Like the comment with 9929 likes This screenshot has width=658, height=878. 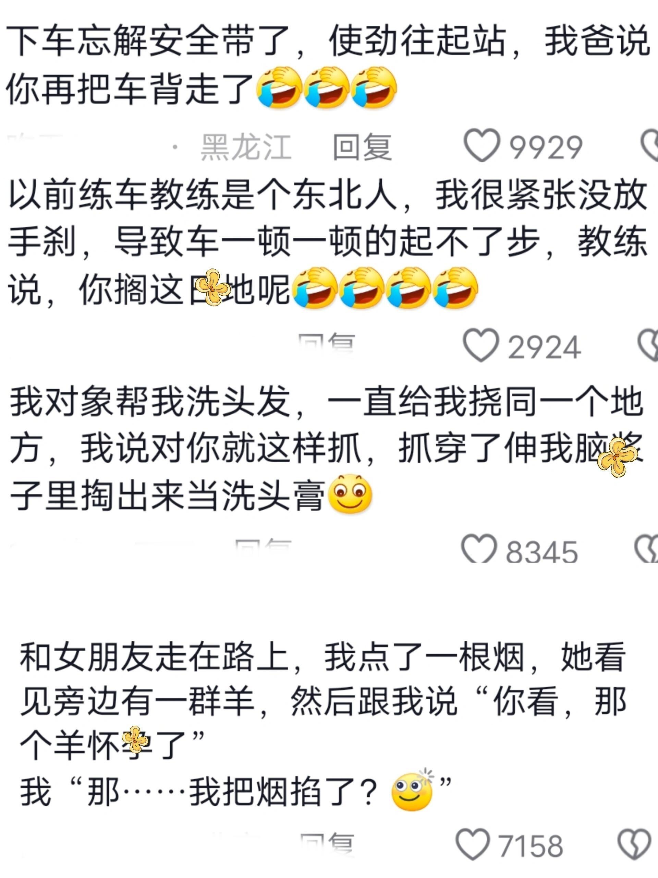[482, 145]
